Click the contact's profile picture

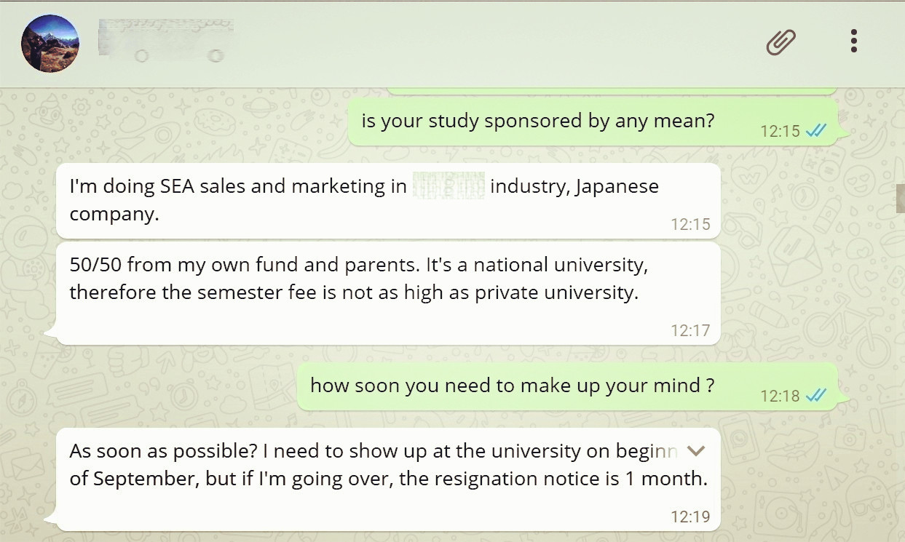coord(50,44)
